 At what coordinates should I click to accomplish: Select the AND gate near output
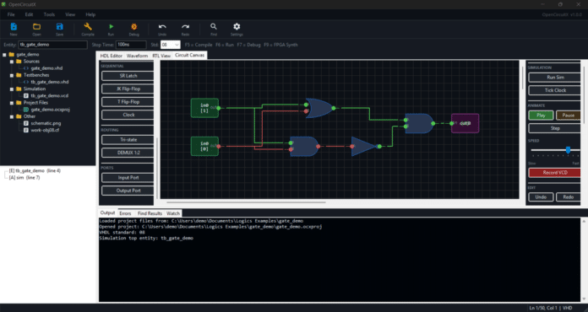coord(419,123)
